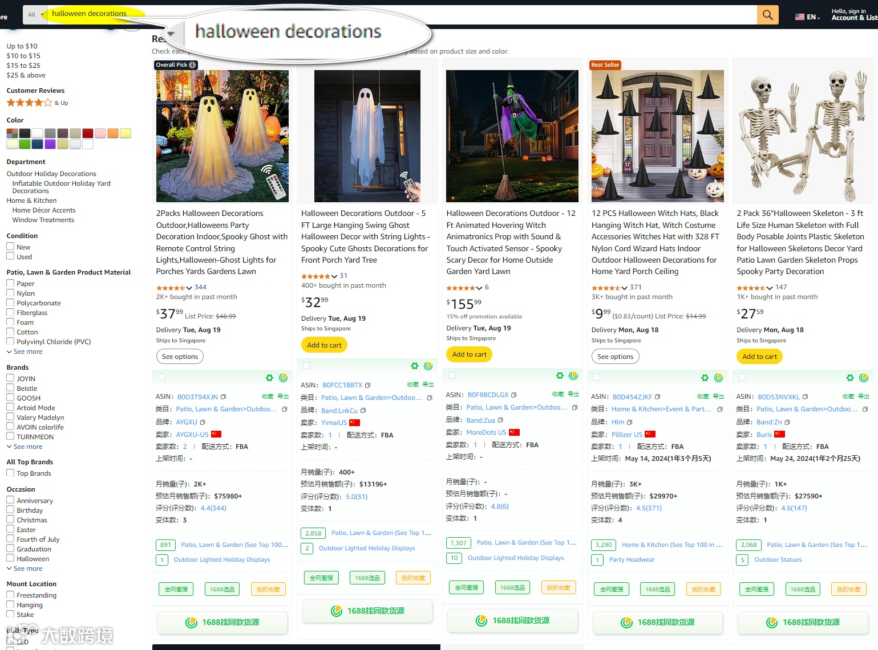Image resolution: width=878 pixels, height=650 pixels.
Task: Select the black color swatch
Action: point(25,133)
